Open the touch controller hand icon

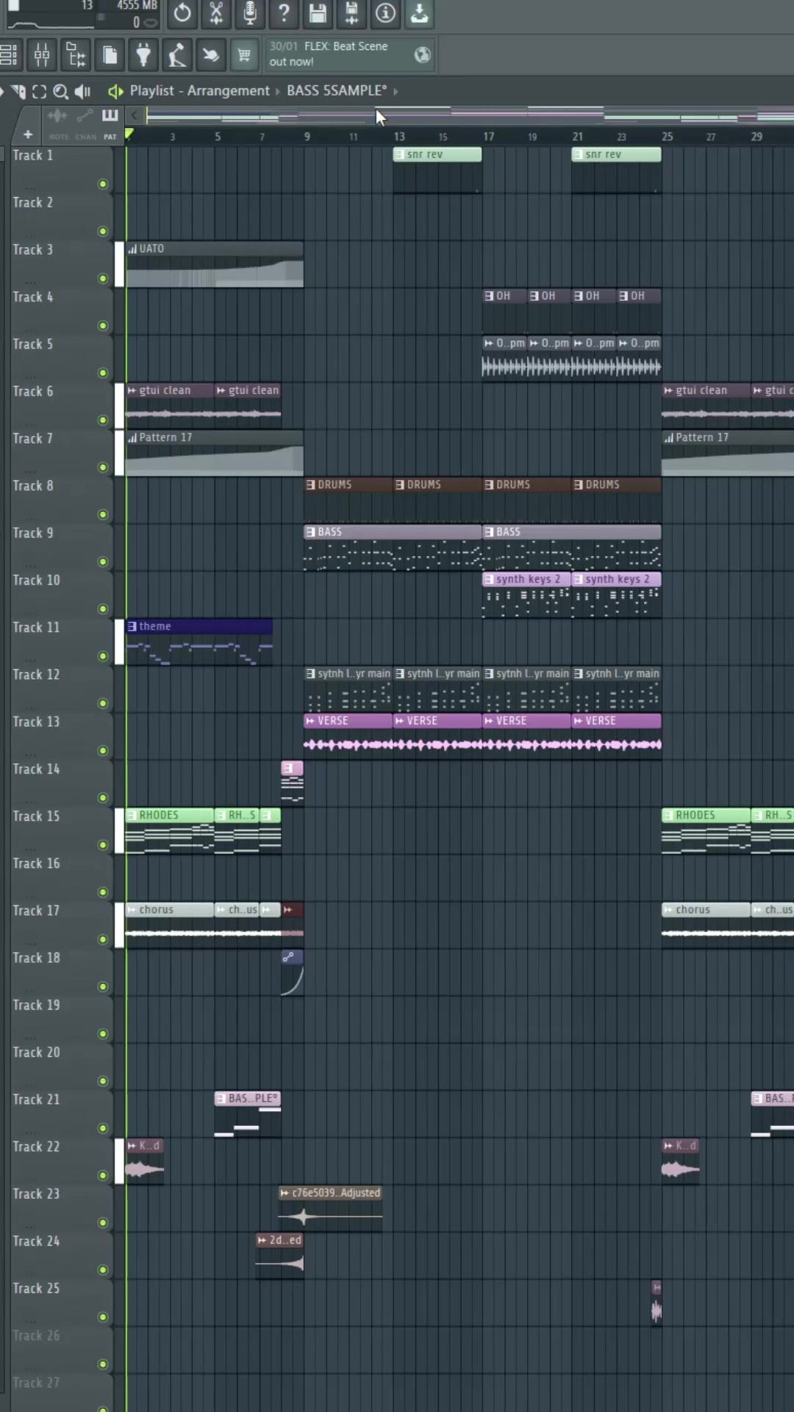(211, 54)
